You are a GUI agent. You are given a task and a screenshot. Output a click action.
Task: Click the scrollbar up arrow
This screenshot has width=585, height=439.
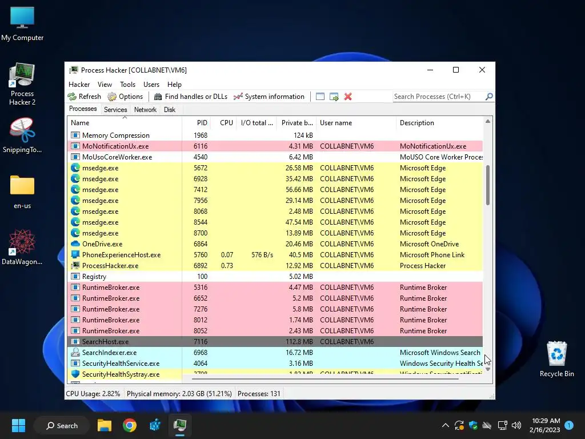488,121
